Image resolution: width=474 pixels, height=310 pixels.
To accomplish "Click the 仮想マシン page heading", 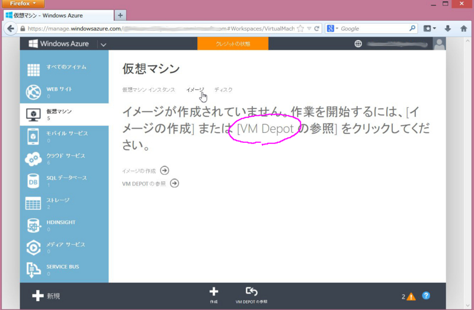I will coord(151,69).
